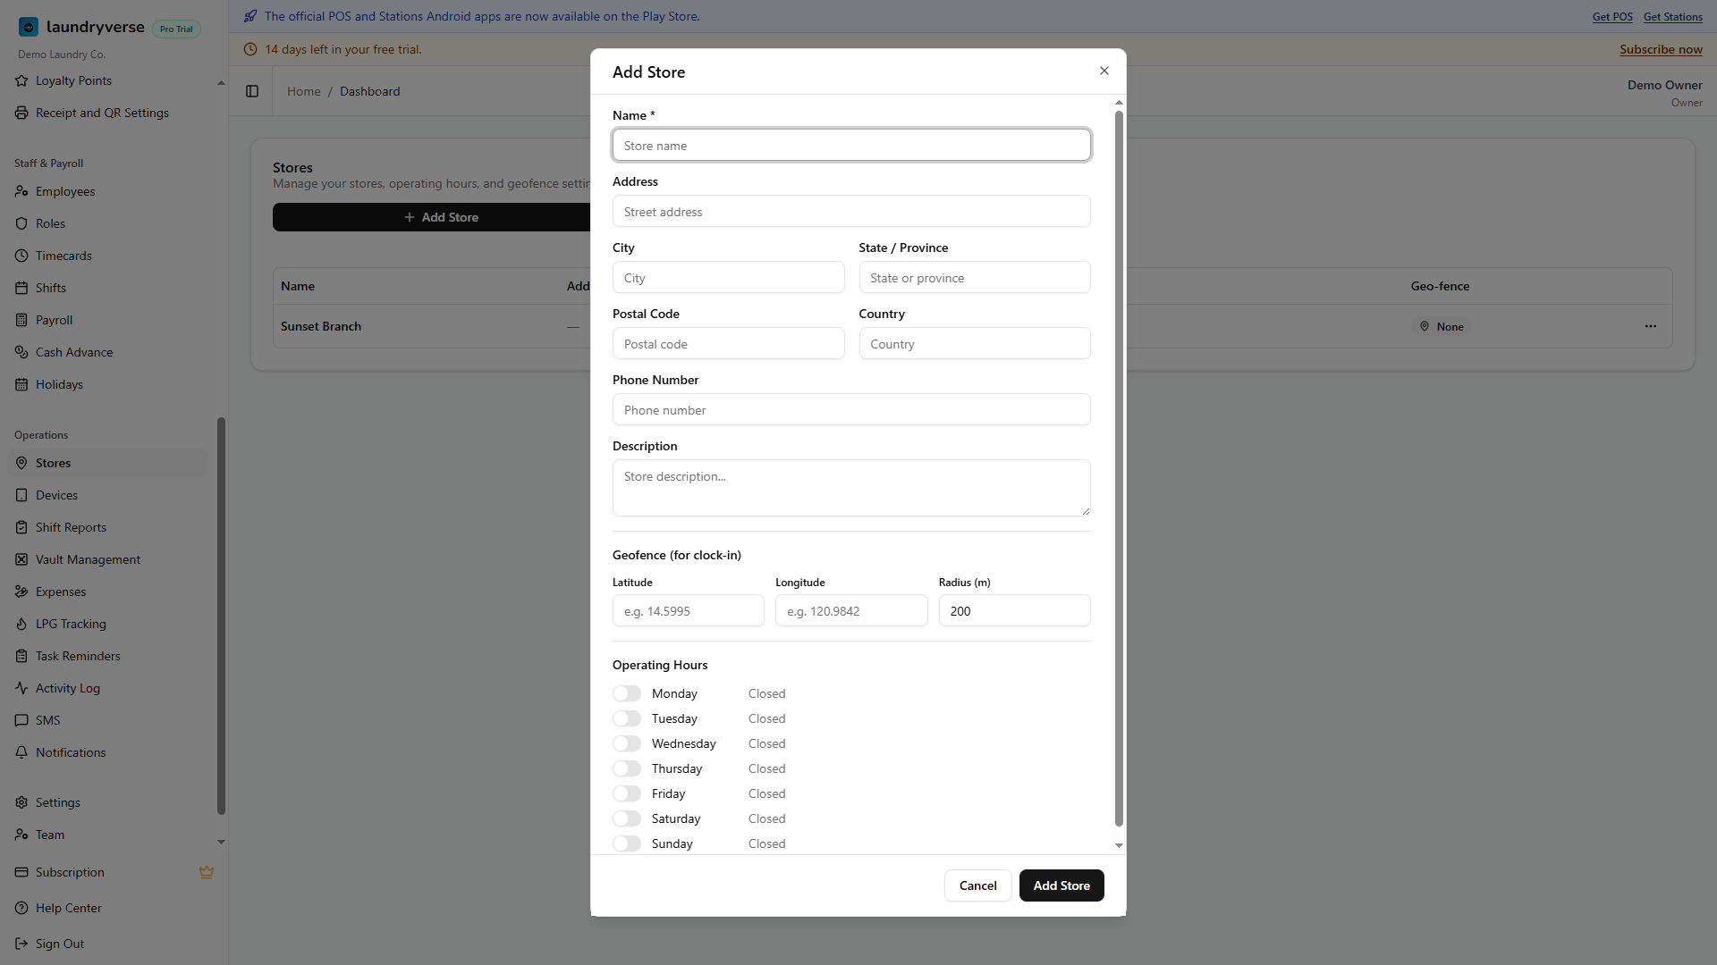Click the Receipt and QR Settings printer icon
This screenshot has height=965, width=1717.
21,113
